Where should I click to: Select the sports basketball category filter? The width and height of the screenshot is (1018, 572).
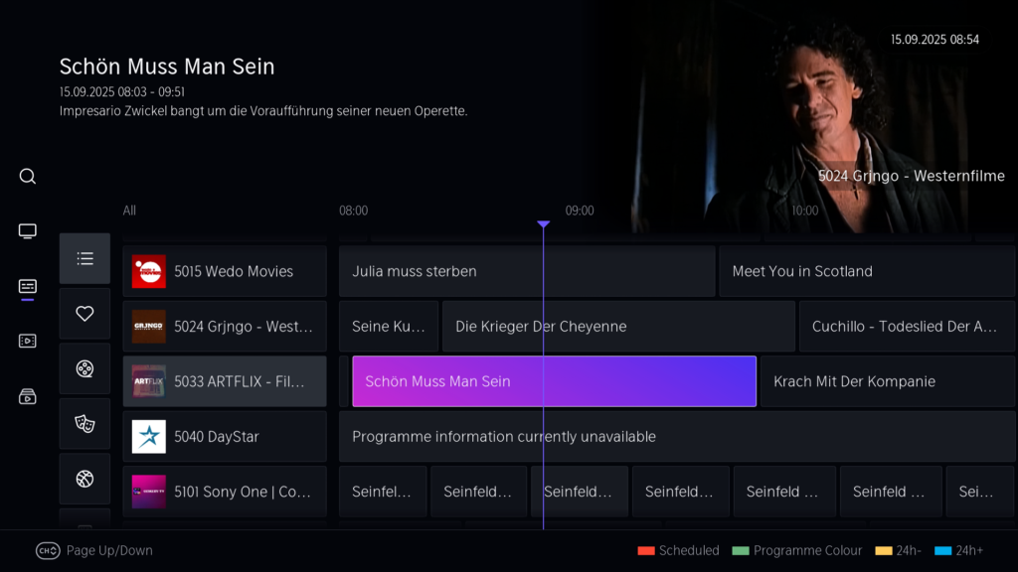tap(85, 480)
